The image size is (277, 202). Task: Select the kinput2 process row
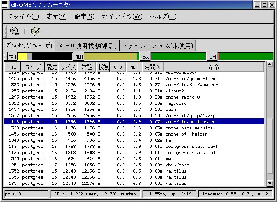tap(134, 91)
